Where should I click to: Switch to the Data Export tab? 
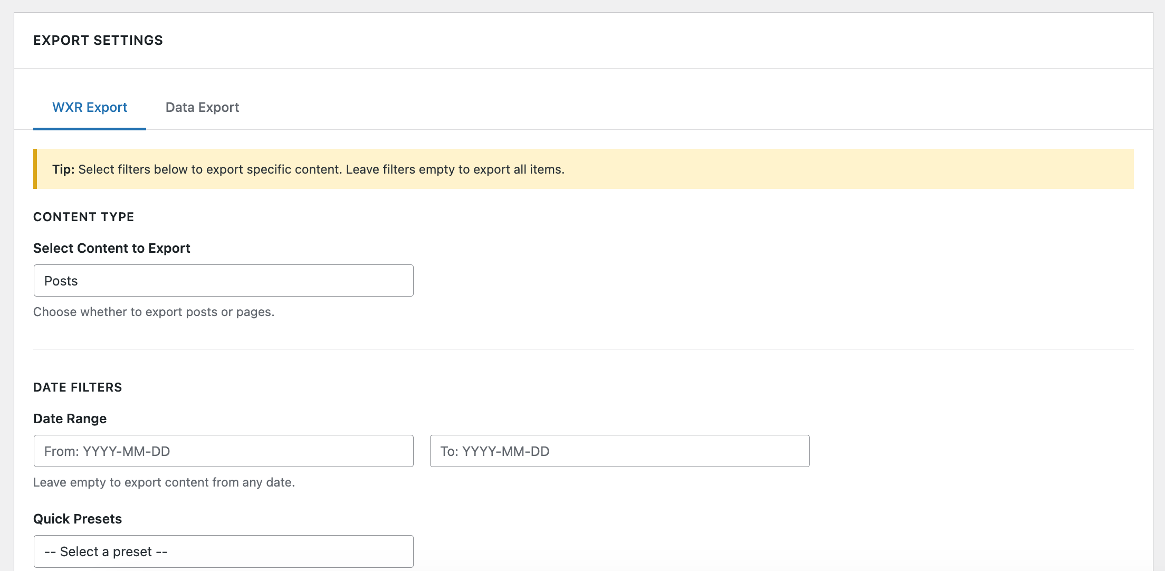202,108
